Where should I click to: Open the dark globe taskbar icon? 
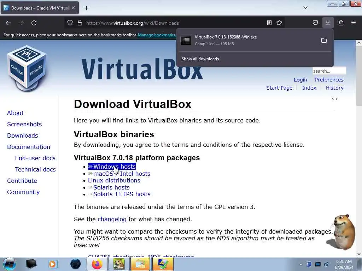pos(75,264)
